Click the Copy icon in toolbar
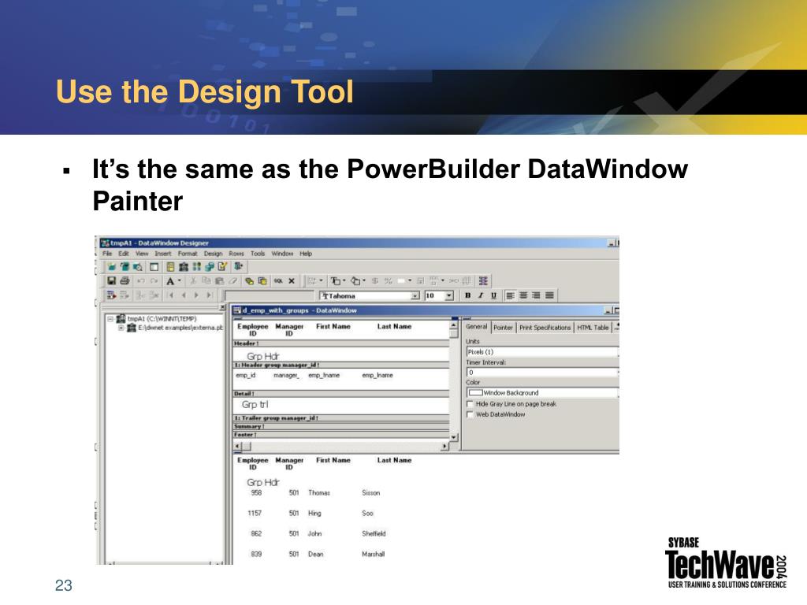Screen dimensions: 807x605 coord(206,281)
